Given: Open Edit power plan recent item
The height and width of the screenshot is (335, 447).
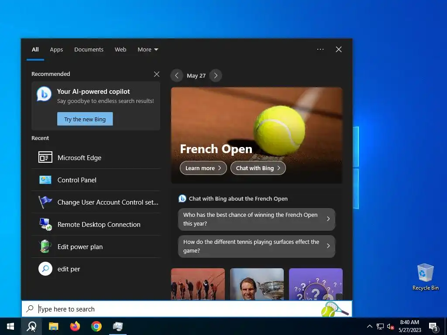Looking at the screenshot, I should pyautogui.click(x=96, y=247).
